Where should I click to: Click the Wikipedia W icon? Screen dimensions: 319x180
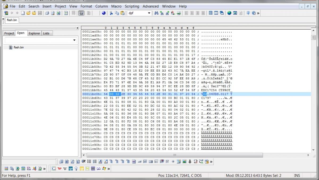[65, 169]
